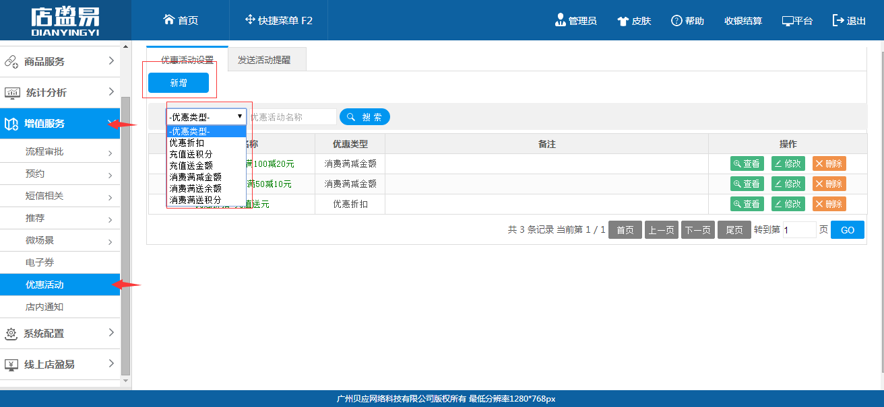Click 退出 to log out
The width and height of the screenshot is (884, 407).
pos(849,21)
